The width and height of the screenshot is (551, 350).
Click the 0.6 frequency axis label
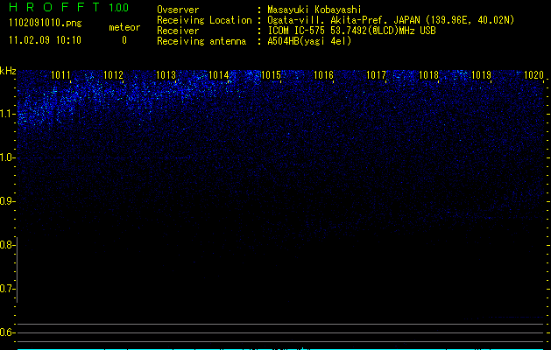[x=7, y=332]
